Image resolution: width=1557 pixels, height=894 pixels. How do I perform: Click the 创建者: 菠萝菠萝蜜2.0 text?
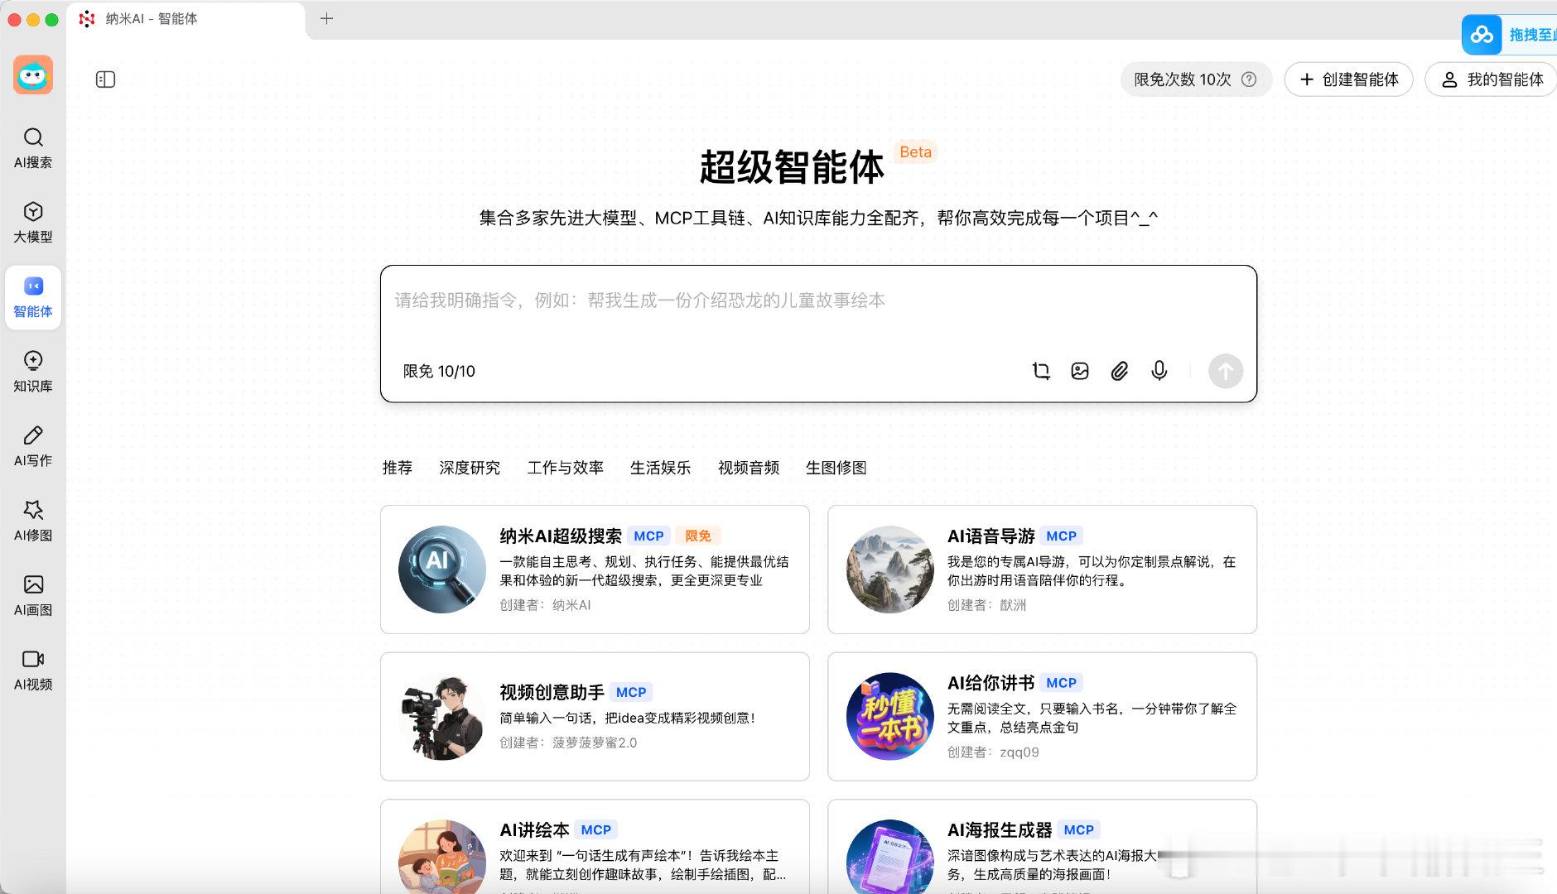[568, 743]
